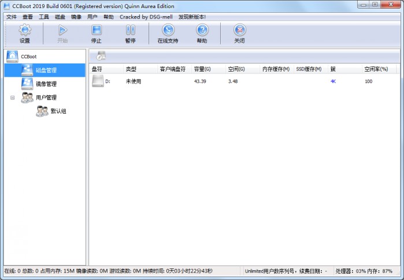Sort by the SSD缓存(M) column header

point(311,69)
